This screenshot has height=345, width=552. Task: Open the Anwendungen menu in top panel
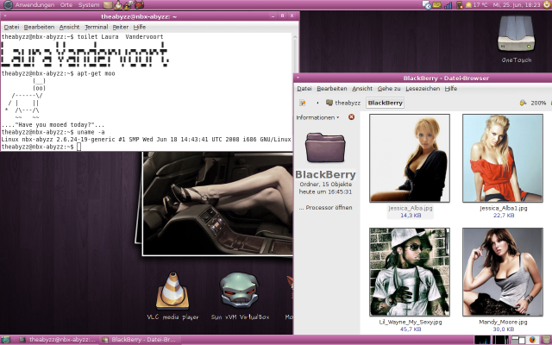coord(34,5)
